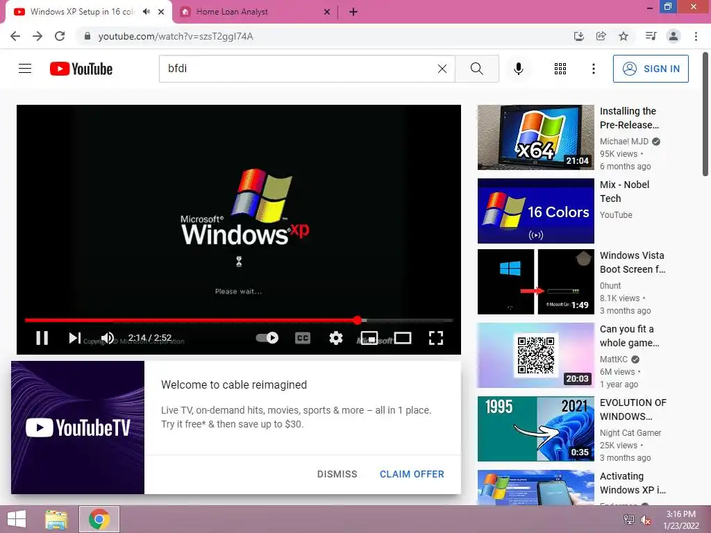Open the network tray icon
The width and height of the screenshot is (711, 533).
click(x=628, y=520)
